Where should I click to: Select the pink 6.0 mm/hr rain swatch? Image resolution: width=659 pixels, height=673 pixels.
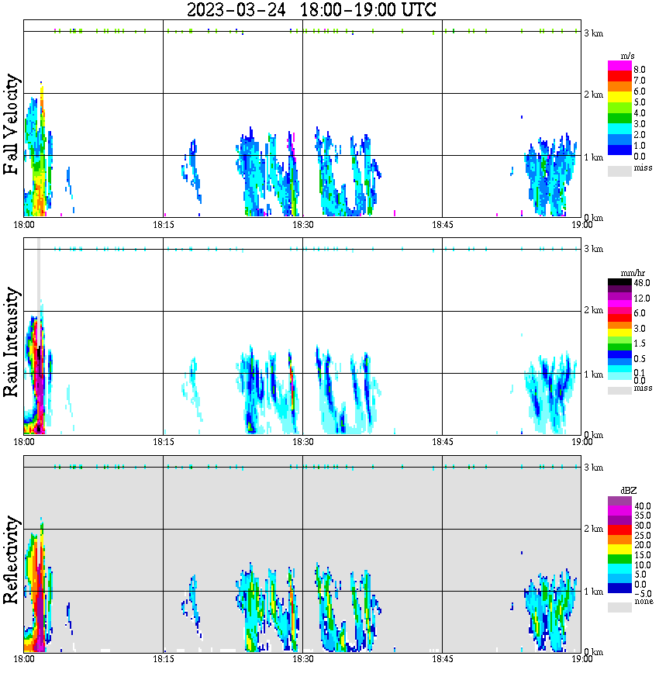(x=619, y=311)
